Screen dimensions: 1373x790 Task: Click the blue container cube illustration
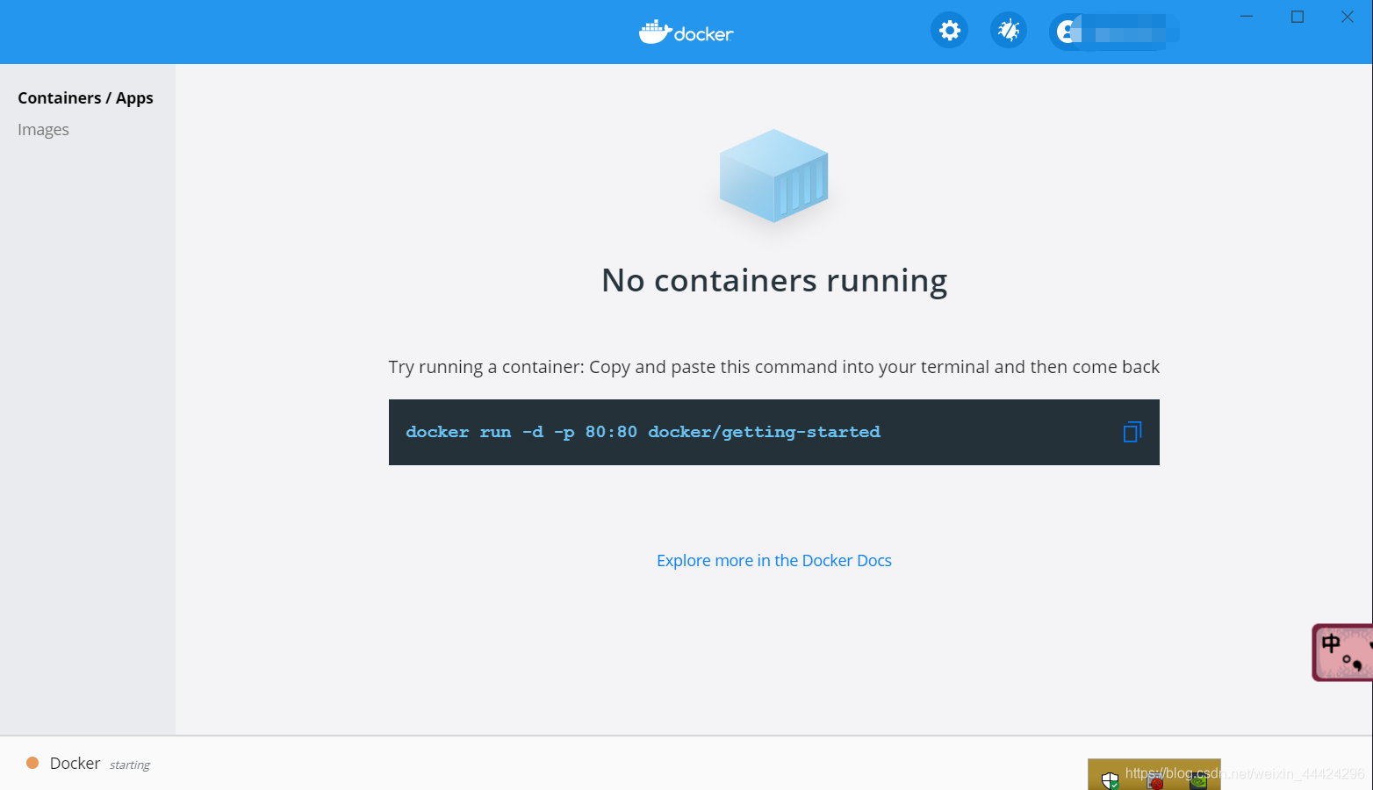coord(773,176)
